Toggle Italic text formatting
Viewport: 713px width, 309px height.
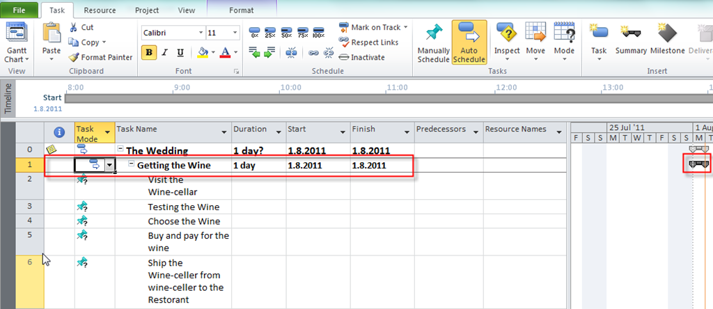coord(165,52)
